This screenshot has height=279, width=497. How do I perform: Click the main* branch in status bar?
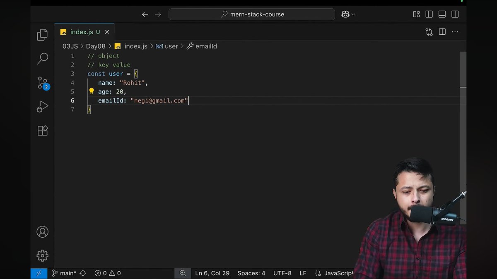pos(64,273)
